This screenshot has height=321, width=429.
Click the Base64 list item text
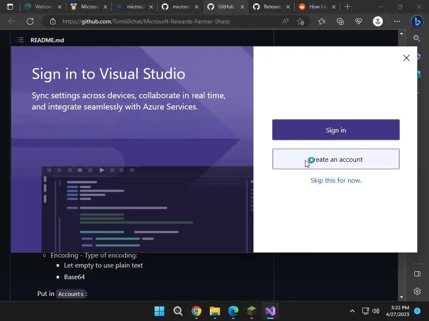pos(75,277)
